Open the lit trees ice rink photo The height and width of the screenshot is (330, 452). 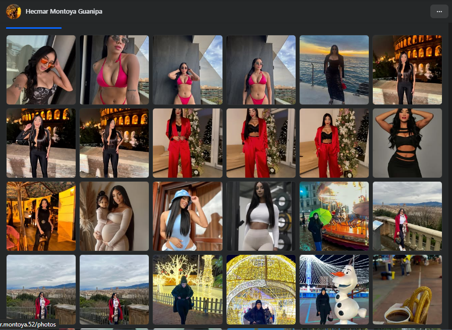click(x=187, y=289)
